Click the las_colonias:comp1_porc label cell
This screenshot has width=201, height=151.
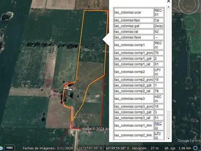point(134,53)
